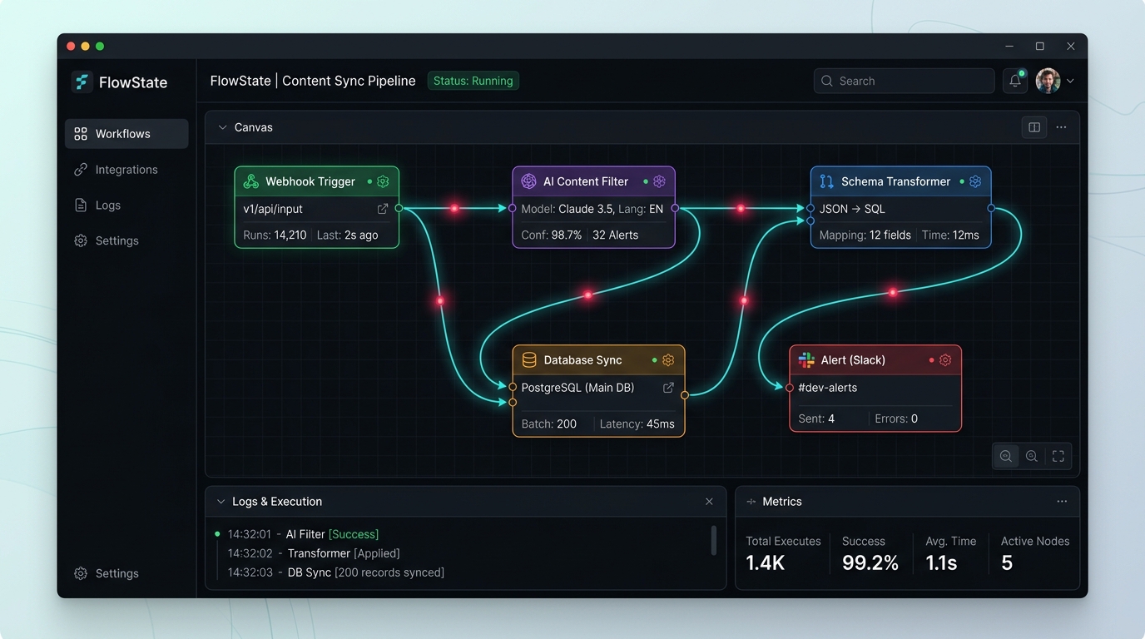The image size is (1145, 639).
Task: Open the Logs section
Action: (x=126, y=206)
